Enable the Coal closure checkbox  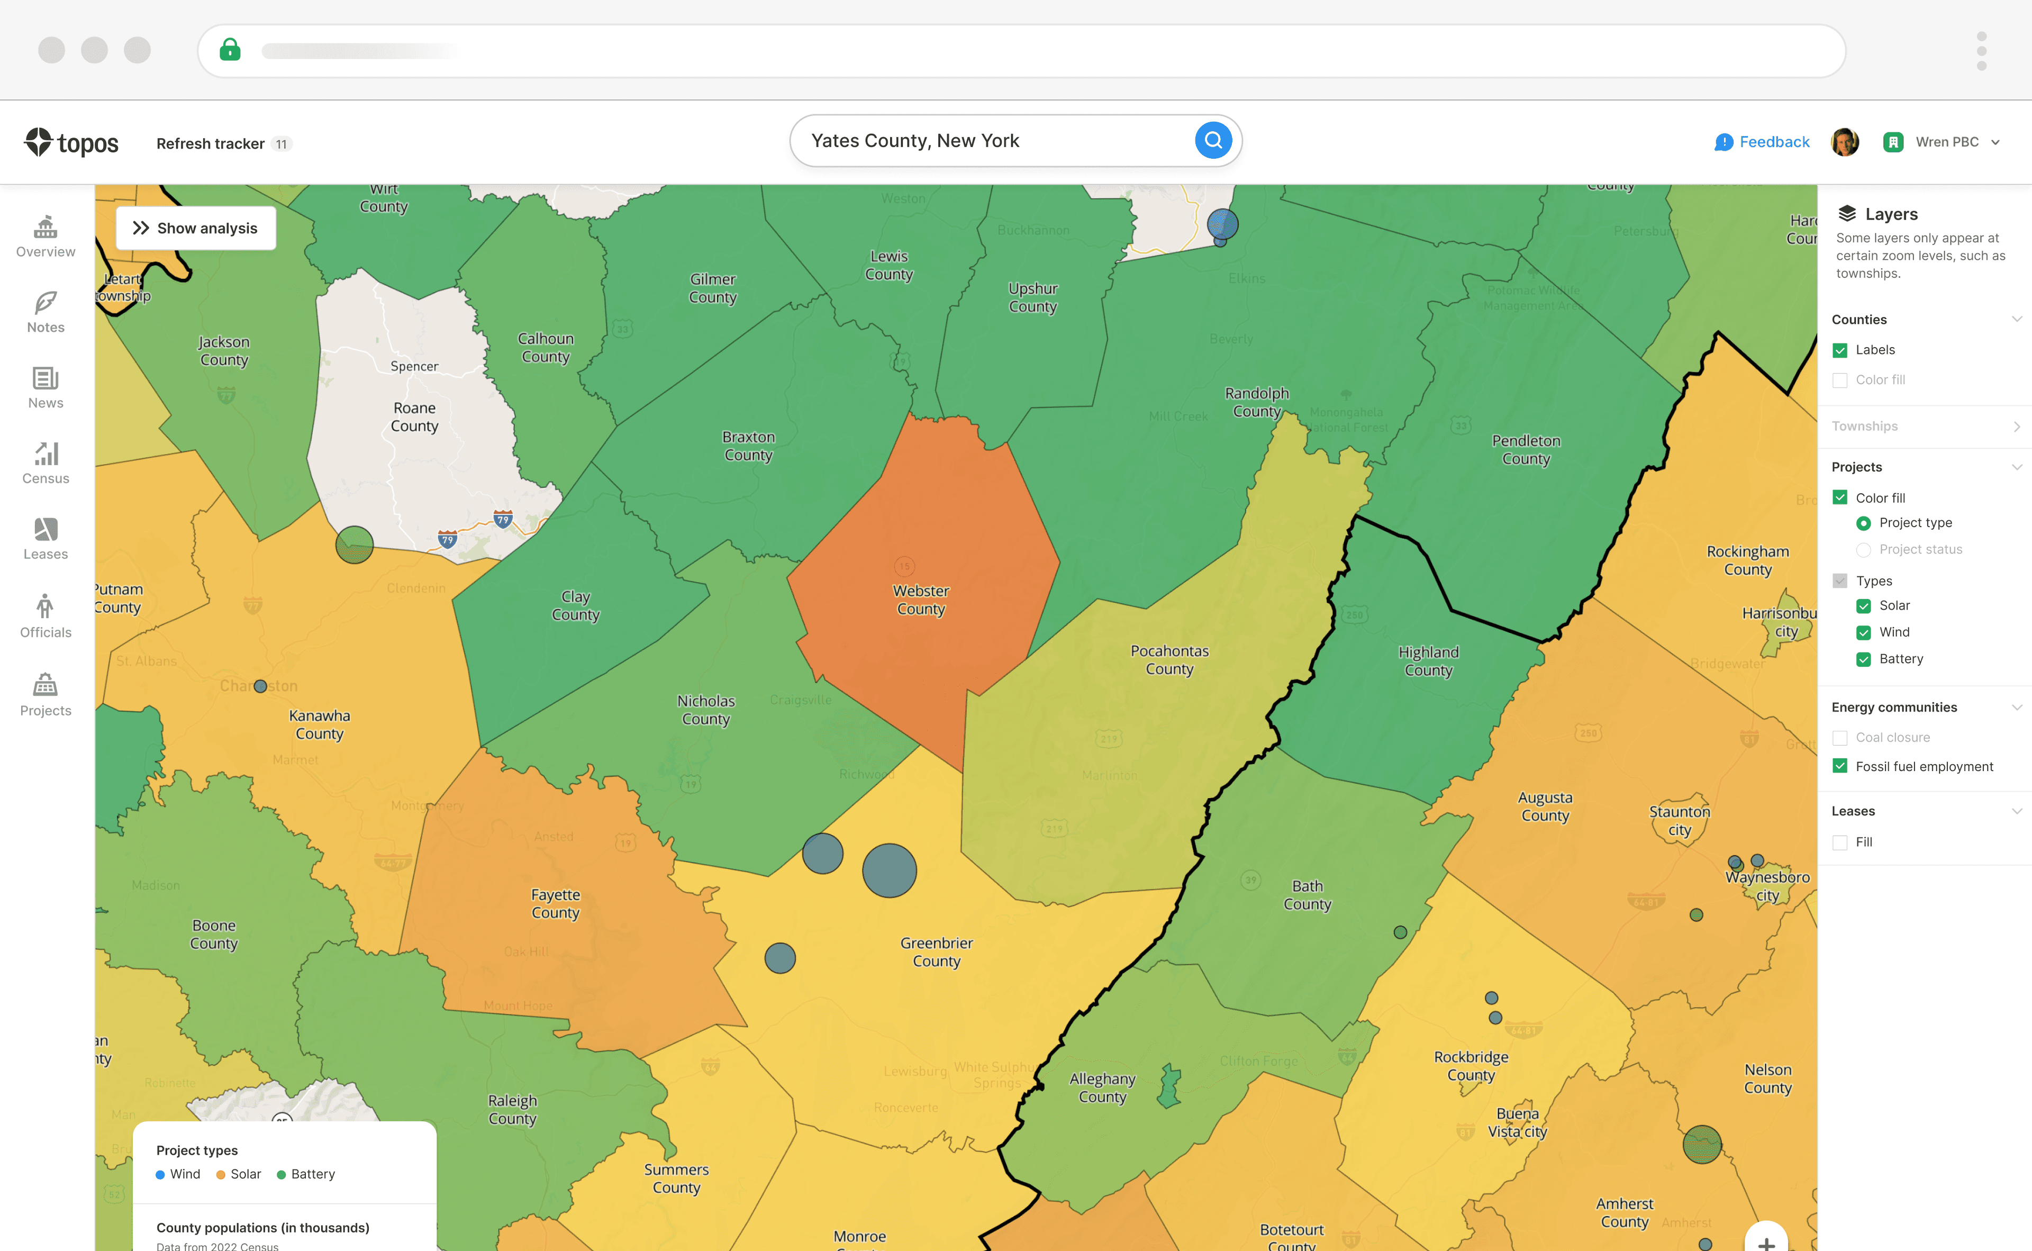[1840, 737]
